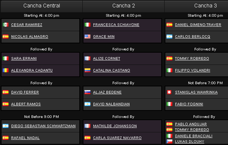Click the USA flag next to Grace Min
This screenshot has height=145, width=228.
[87, 36]
